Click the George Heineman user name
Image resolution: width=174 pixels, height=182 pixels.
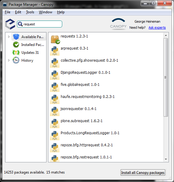click(x=147, y=21)
